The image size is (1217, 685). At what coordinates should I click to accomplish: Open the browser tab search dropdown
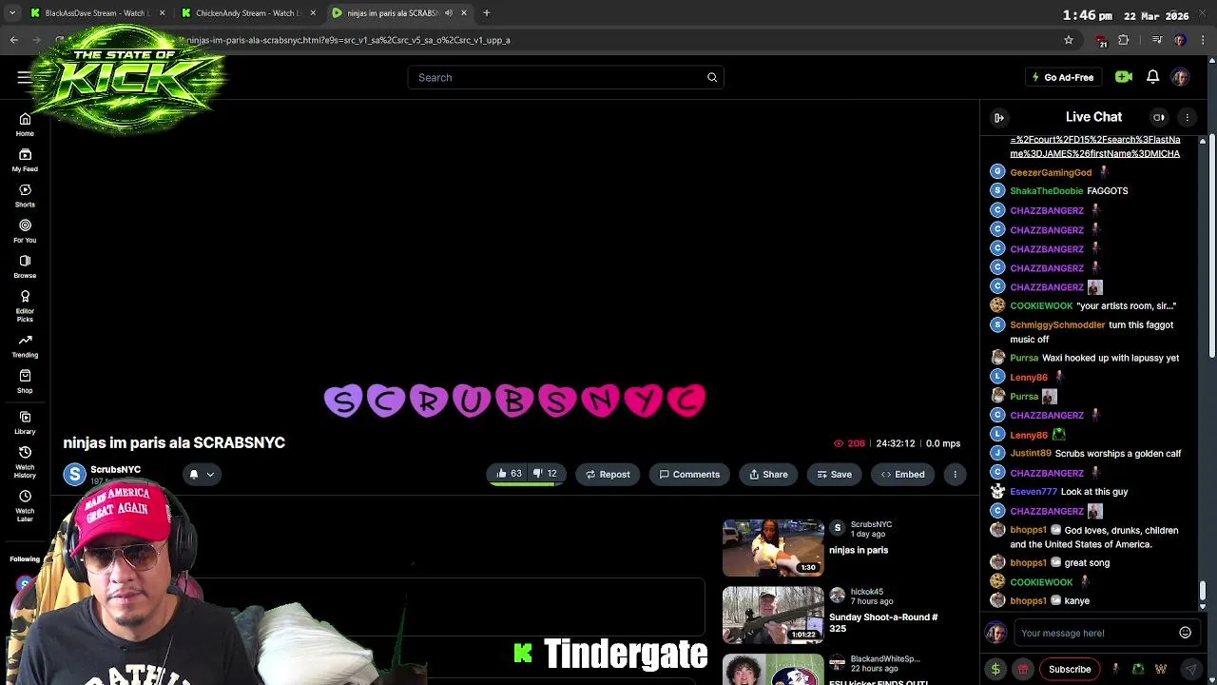point(12,13)
